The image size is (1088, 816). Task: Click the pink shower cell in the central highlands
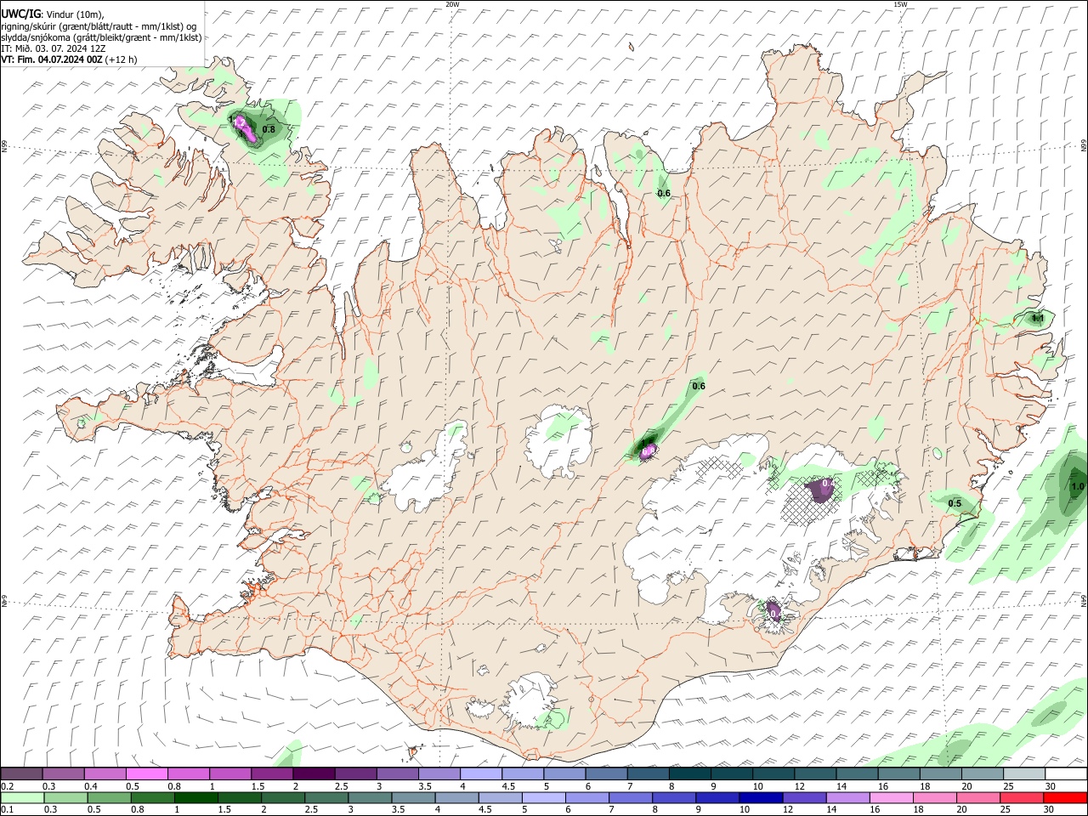click(x=648, y=451)
